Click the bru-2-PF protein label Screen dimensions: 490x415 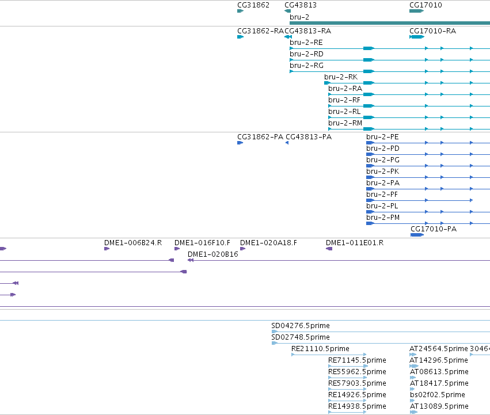(x=382, y=195)
